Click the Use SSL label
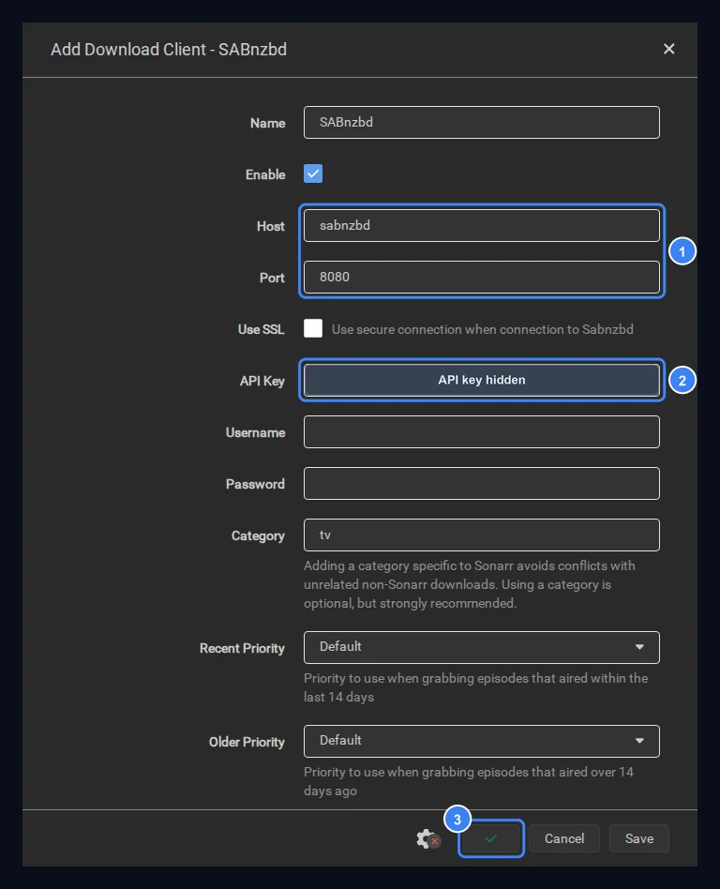The height and width of the screenshot is (889, 720). coord(262,329)
